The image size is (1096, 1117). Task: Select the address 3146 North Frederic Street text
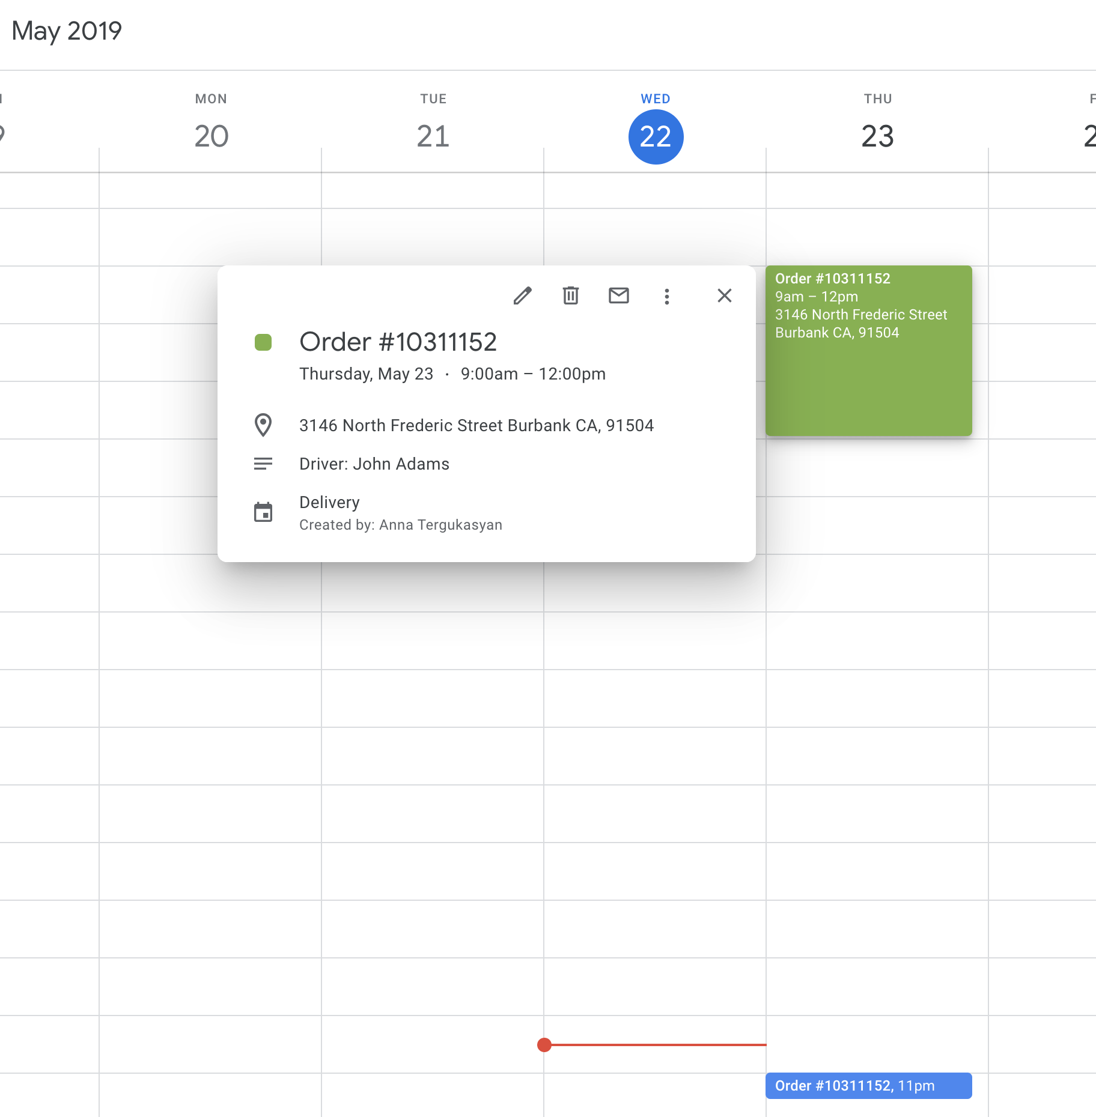(x=476, y=425)
